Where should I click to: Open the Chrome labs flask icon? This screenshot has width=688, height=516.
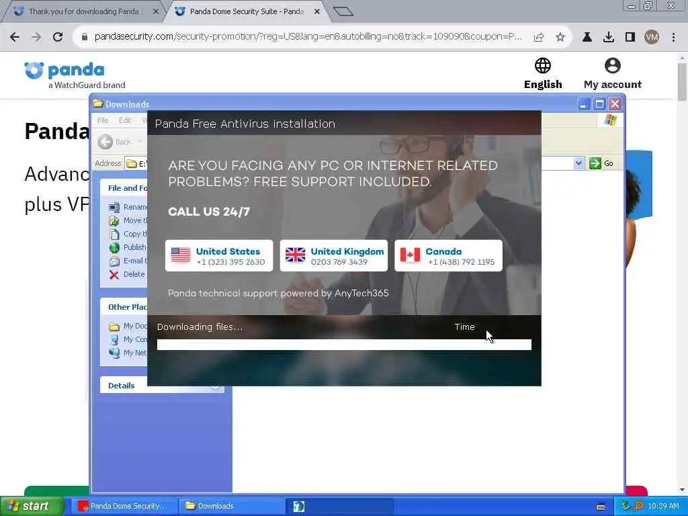(587, 38)
